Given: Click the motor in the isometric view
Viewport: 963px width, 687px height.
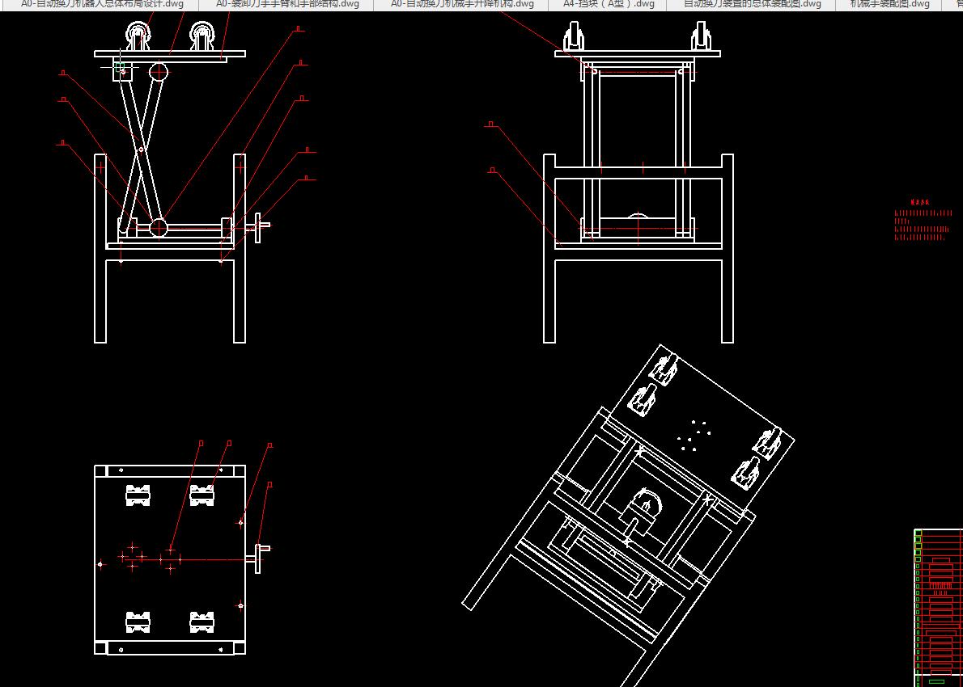Looking at the screenshot, I should pyautogui.click(x=643, y=511).
